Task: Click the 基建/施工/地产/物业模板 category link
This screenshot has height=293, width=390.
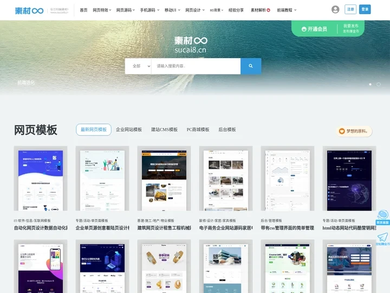Action: click(x=155, y=221)
